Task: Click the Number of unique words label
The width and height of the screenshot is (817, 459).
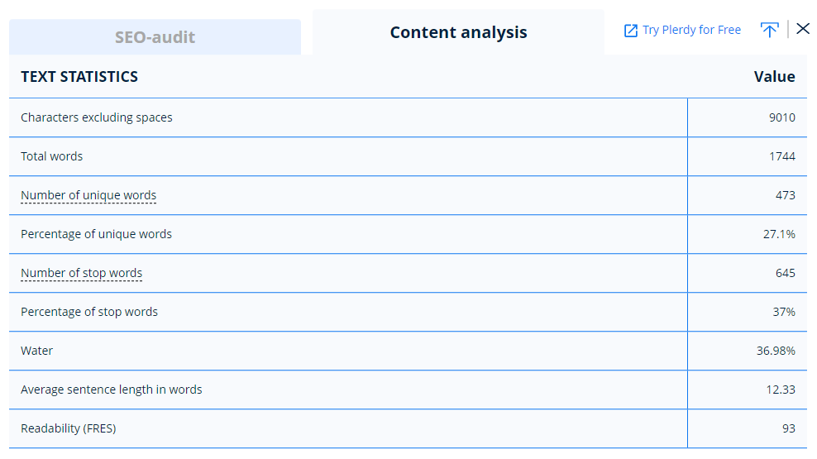Action: click(x=88, y=195)
